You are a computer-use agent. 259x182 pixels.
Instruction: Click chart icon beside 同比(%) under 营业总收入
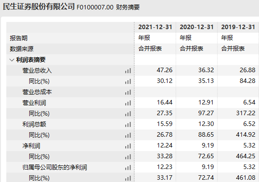click(x=128, y=82)
